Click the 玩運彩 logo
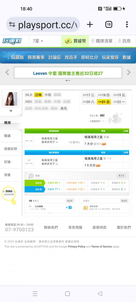Screen dimensions: 136x302 click(x=12, y=41)
